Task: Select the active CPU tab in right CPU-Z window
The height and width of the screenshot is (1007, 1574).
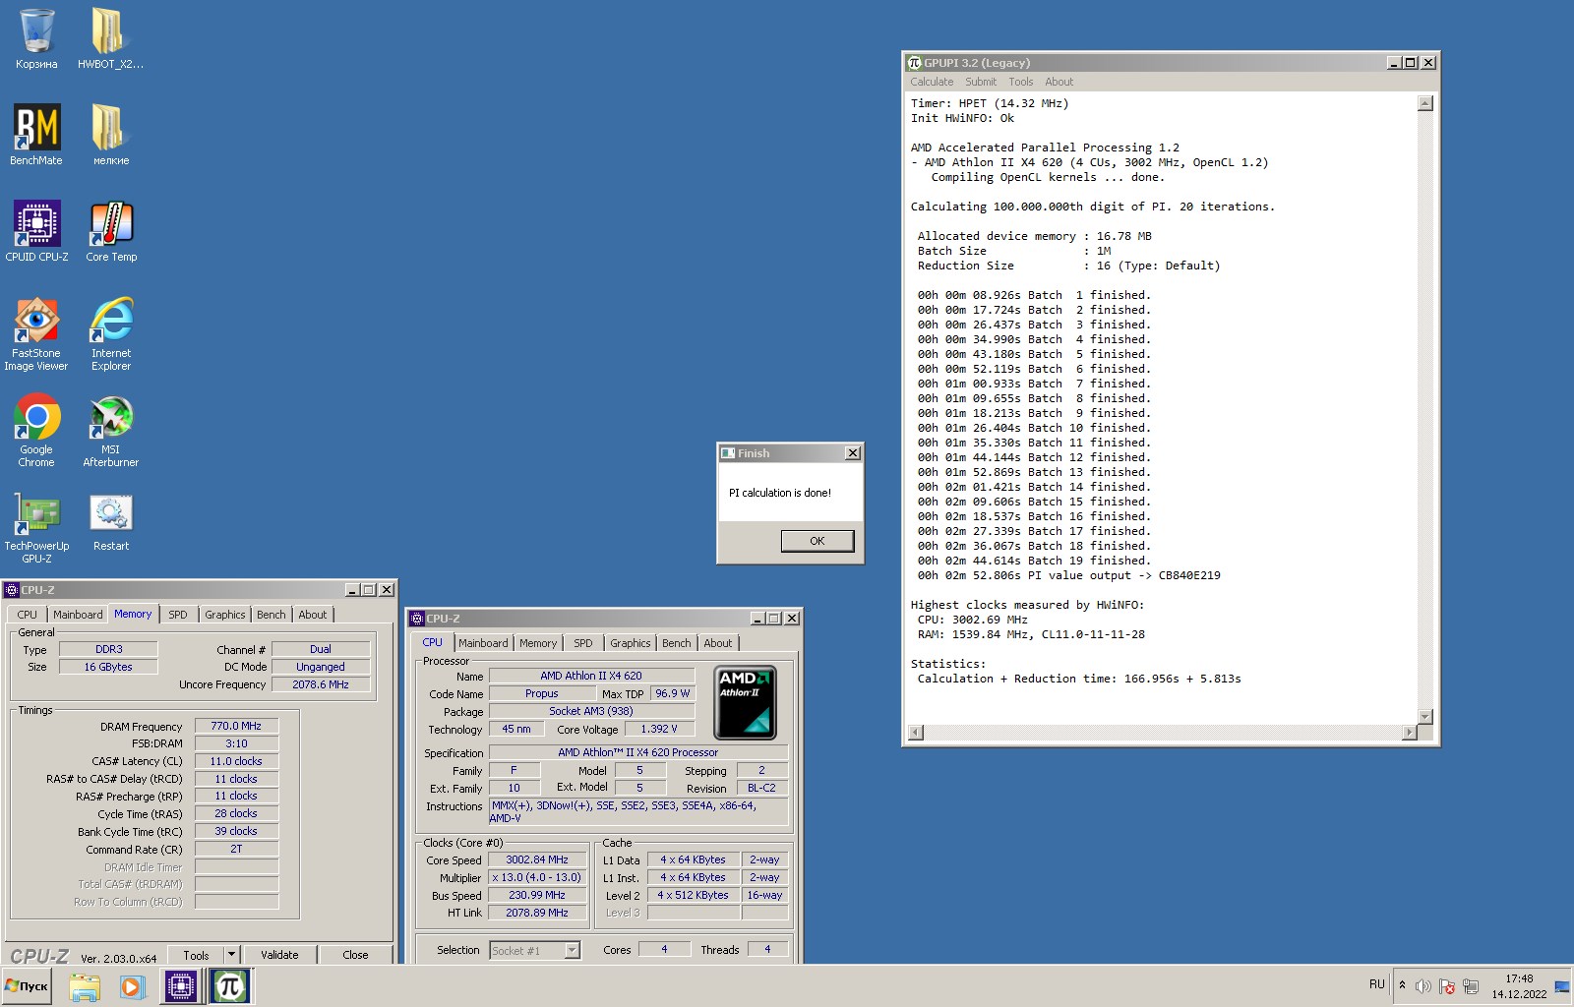Action: tap(433, 642)
